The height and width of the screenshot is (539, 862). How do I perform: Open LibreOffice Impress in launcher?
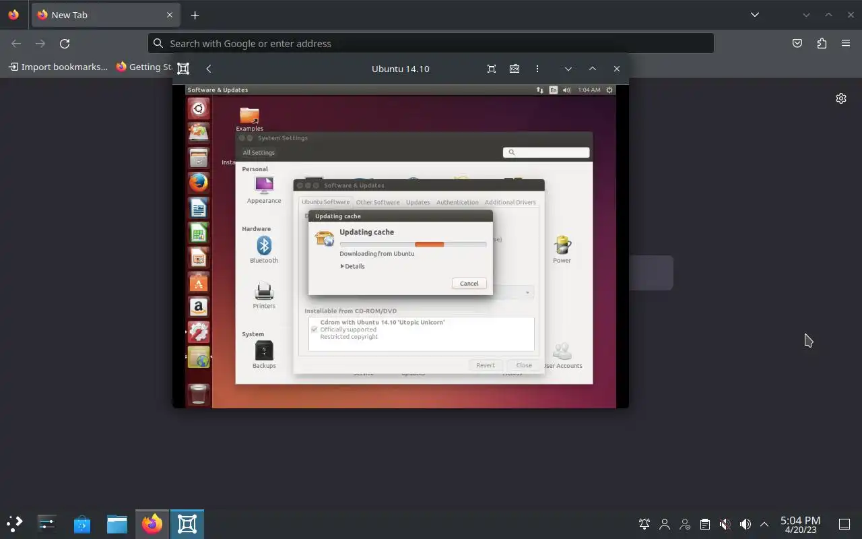coord(199,257)
